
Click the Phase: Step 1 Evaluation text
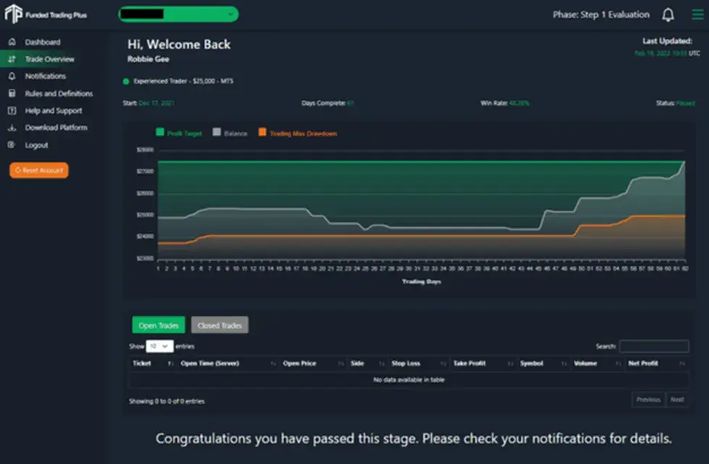coord(601,15)
